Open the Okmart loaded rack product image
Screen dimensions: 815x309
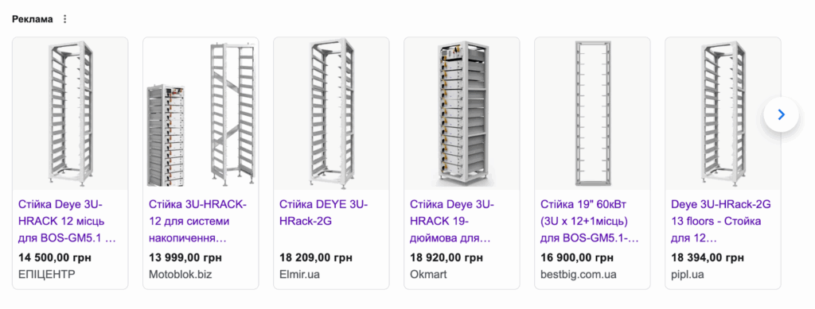(x=462, y=114)
